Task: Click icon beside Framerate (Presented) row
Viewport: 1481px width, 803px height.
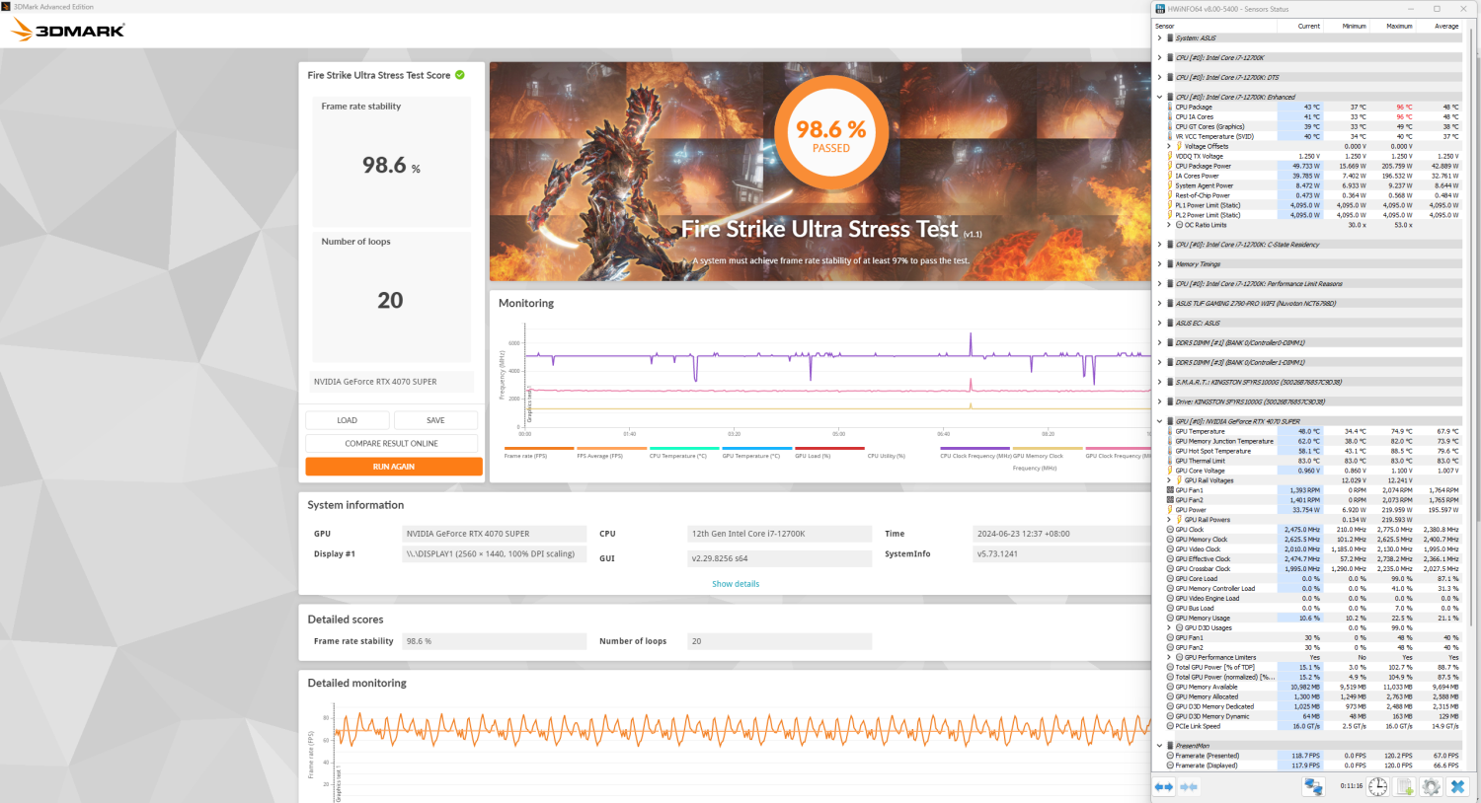Action: coord(1170,756)
